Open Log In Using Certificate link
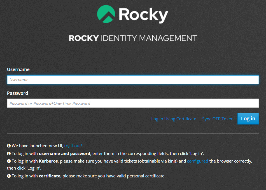This screenshot has width=266, height=190. pyautogui.click(x=174, y=119)
